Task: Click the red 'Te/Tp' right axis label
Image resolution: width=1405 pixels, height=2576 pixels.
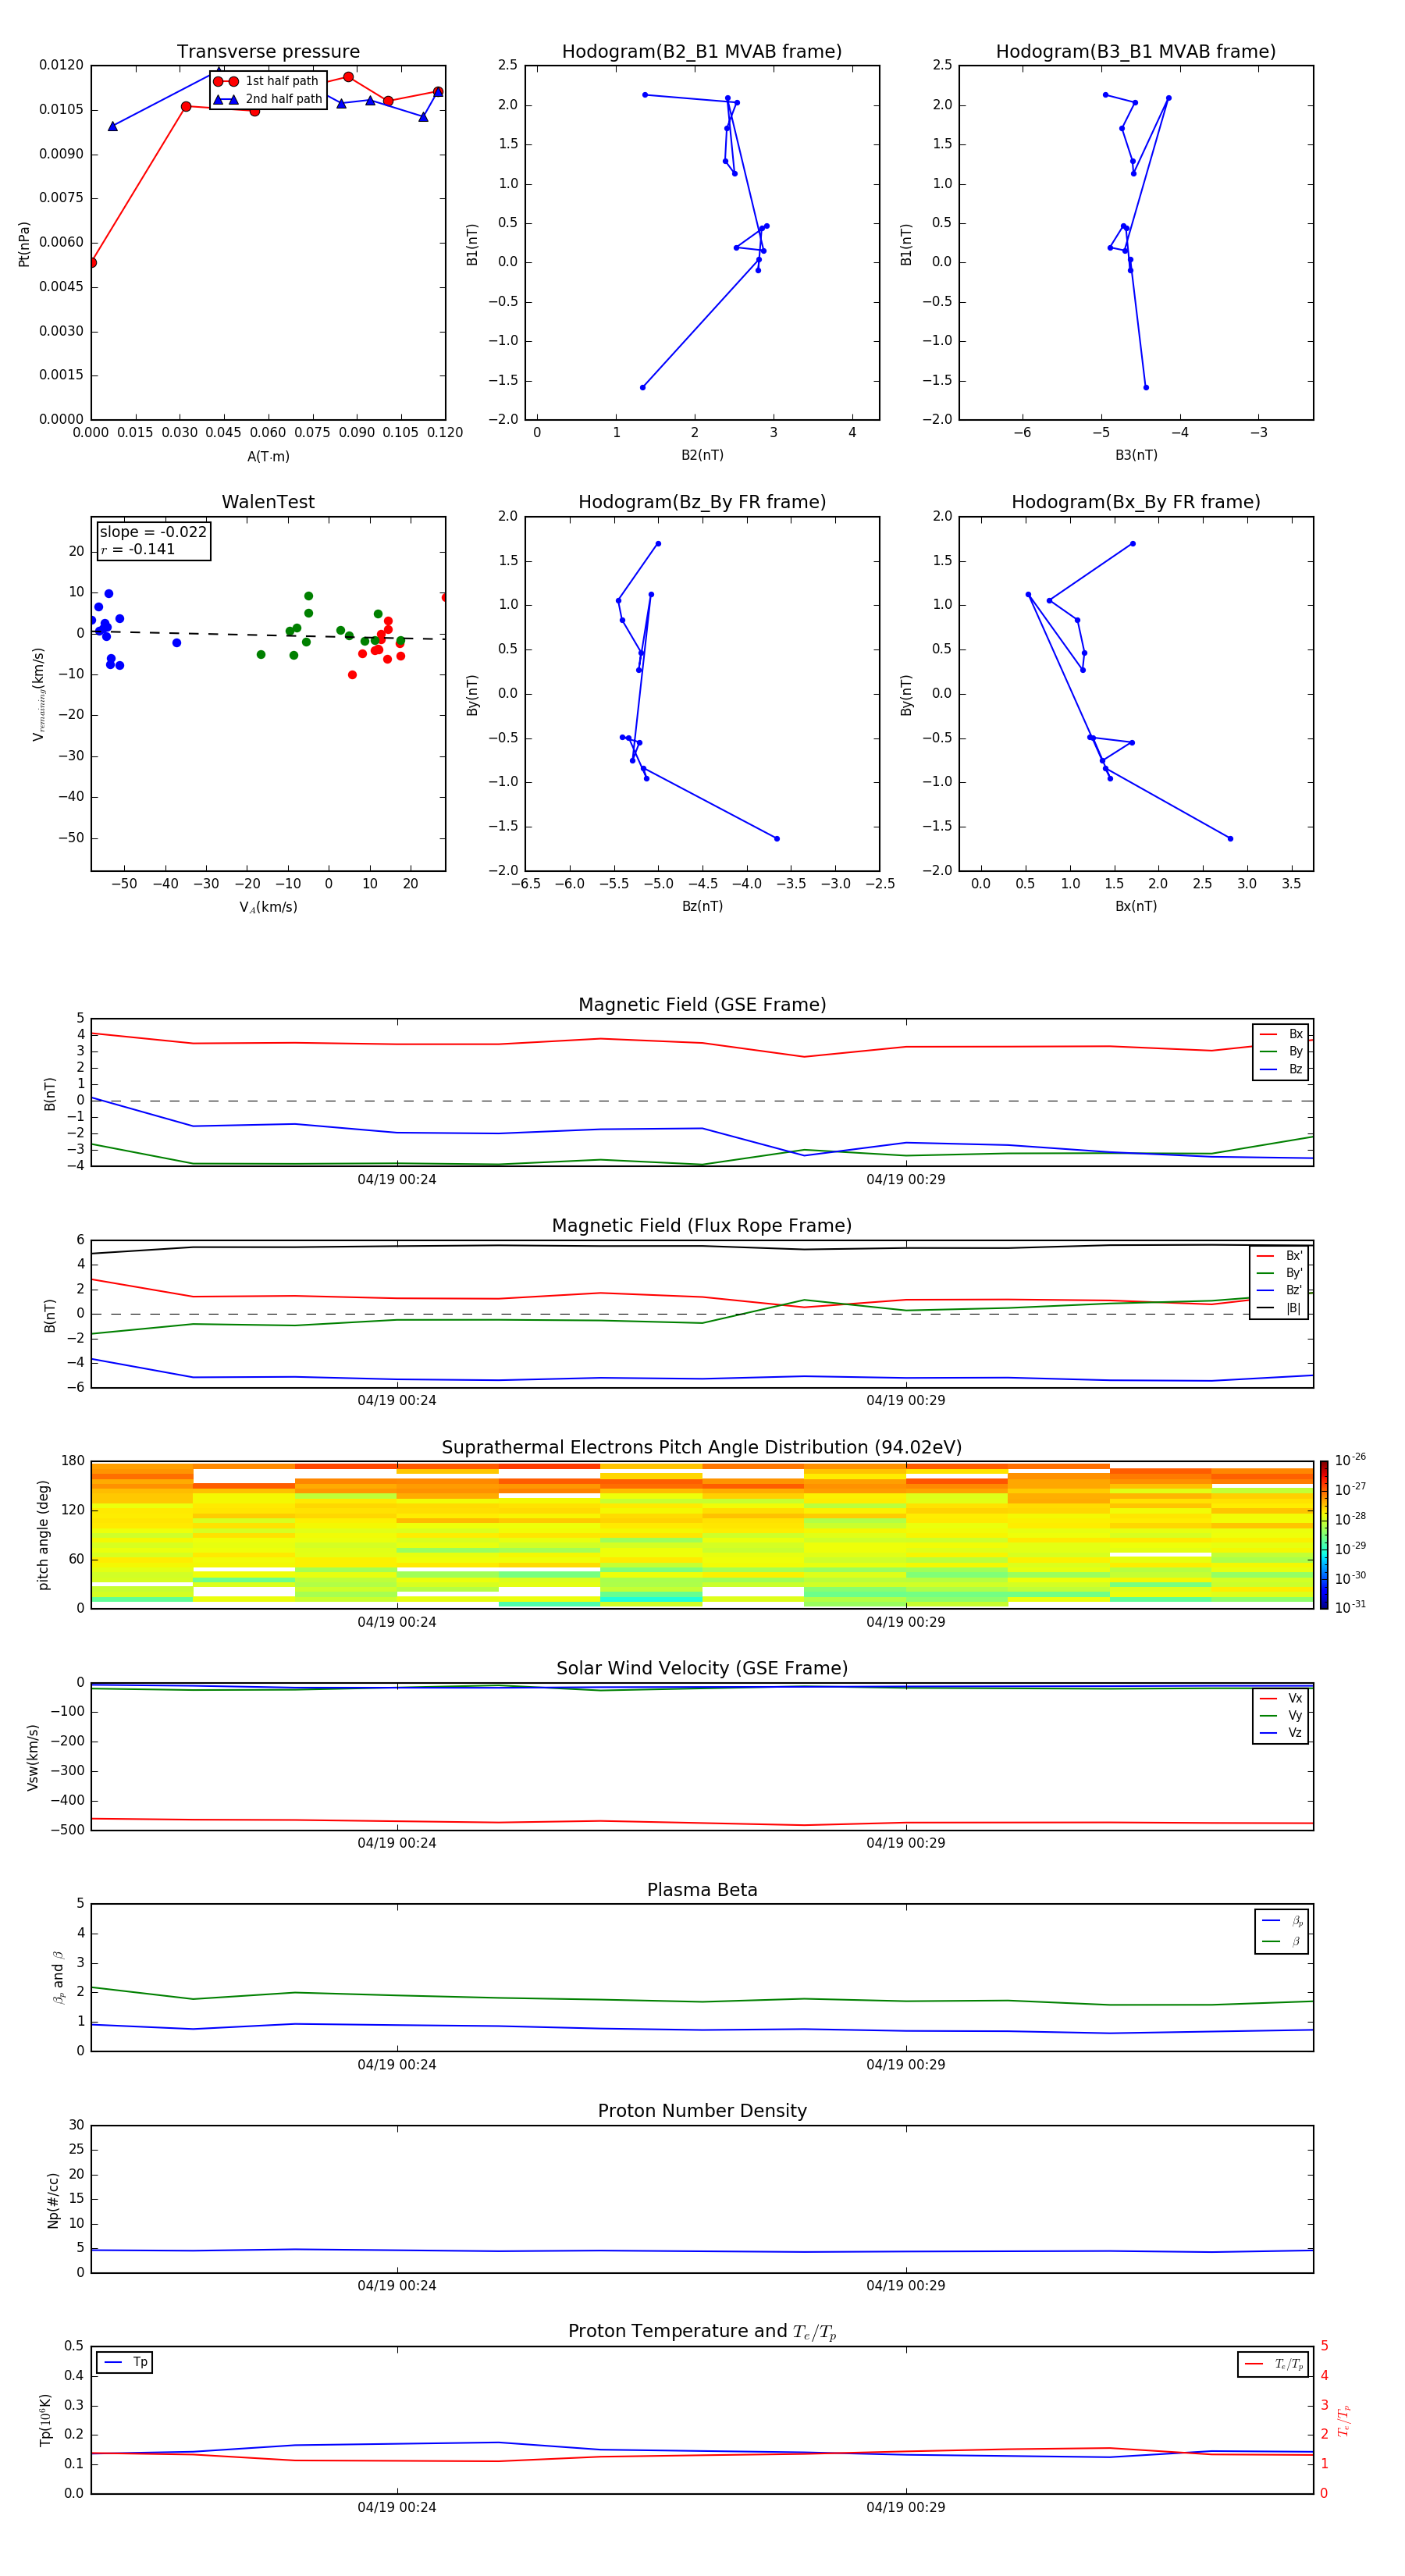Action: pyautogui.click(x=1344, y=2420)
